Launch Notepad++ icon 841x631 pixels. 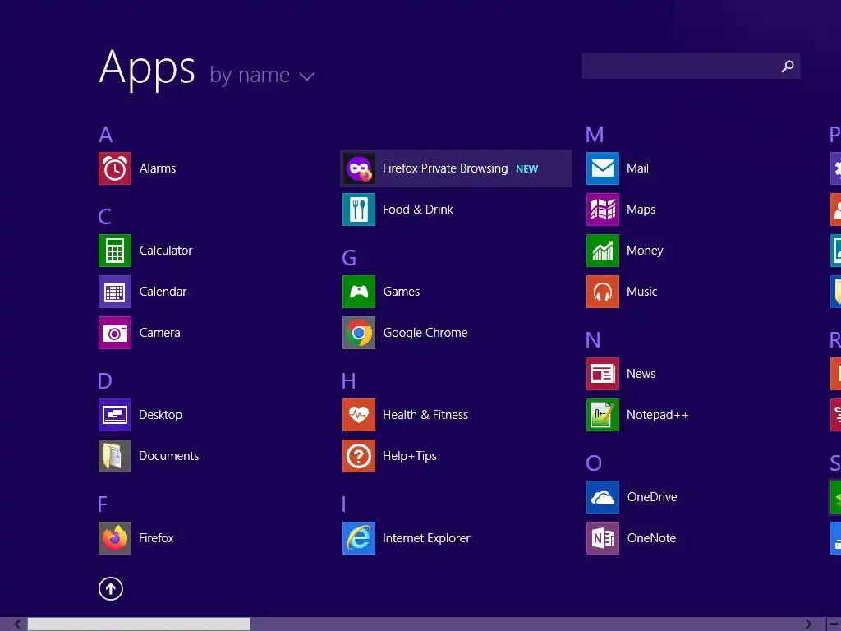pyautogui.click(x=603, y=415)
